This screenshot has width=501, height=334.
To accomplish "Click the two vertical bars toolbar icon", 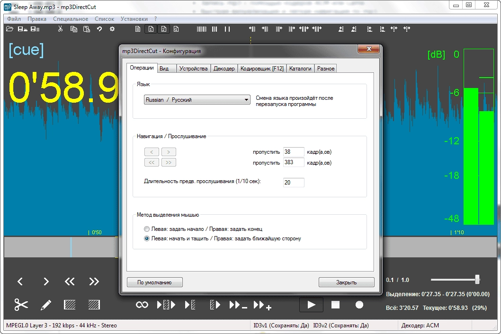I will (x=227, y=29).
